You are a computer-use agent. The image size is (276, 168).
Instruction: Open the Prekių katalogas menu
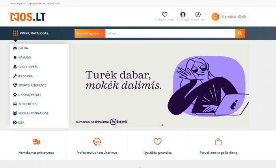click(31, 33)
